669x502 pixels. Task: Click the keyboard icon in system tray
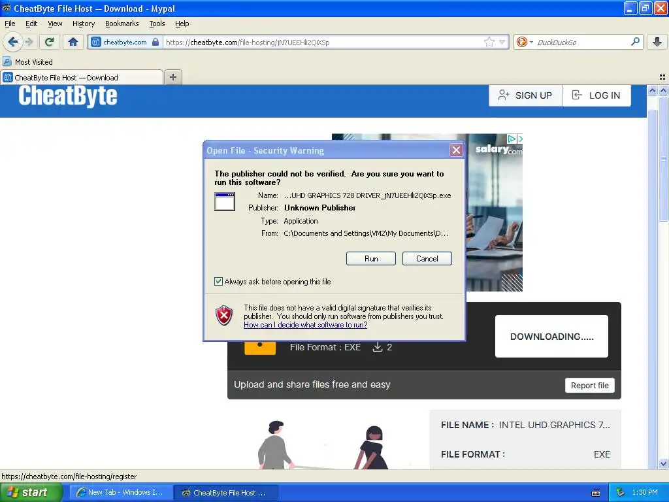596,493
